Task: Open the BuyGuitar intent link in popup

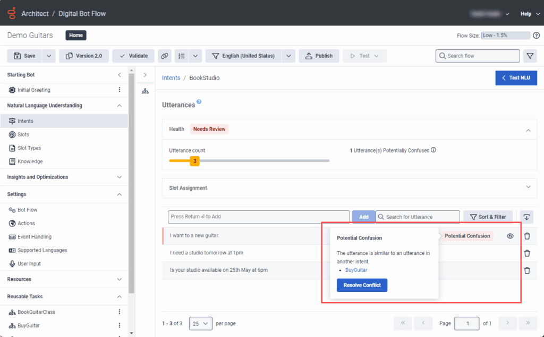Action: (x=356, y=270)
